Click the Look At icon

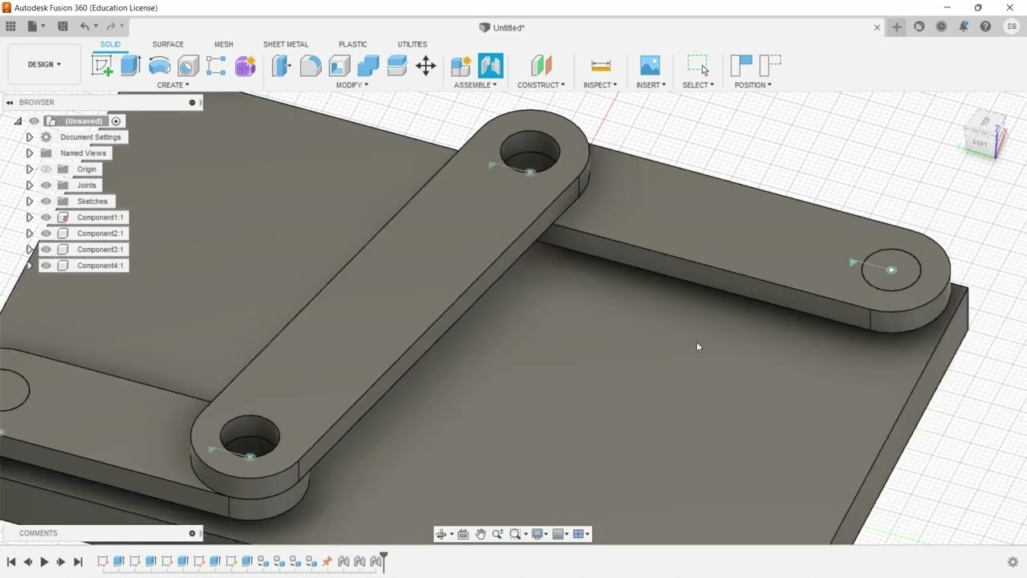463,534
